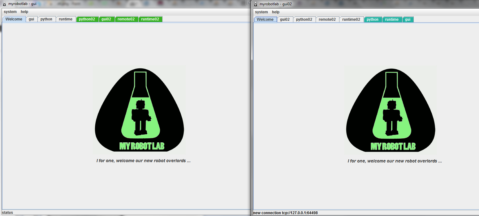Go to the runtime tab in the gui window
The height and width of the screenshot is (216, 479).
[66, 19]
